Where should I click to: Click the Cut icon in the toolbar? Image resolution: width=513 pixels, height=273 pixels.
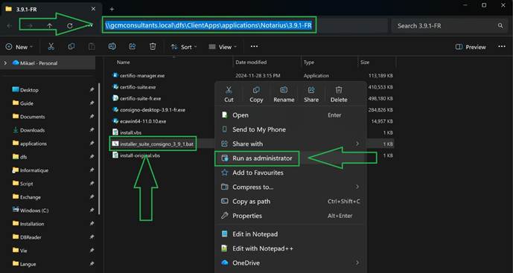click(x=51, y=47)
